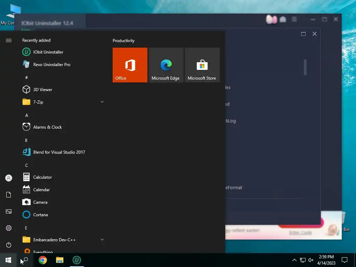Open Documents from Start sidebar
The image size is (356, 267).
click(x=9, y=195)
